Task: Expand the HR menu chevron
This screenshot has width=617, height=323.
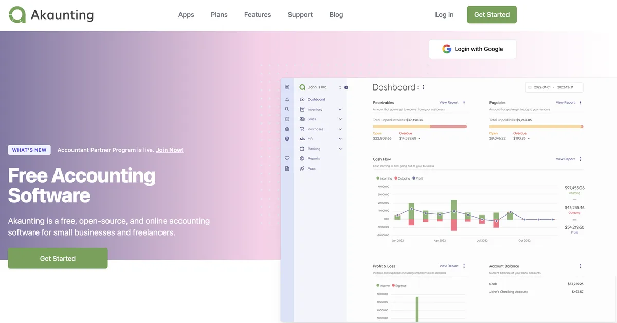Action: 340,139
